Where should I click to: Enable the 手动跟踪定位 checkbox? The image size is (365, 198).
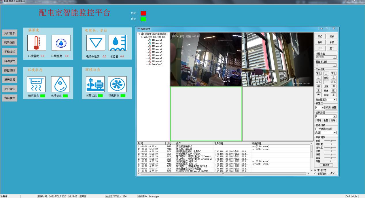tap(317, 129)
